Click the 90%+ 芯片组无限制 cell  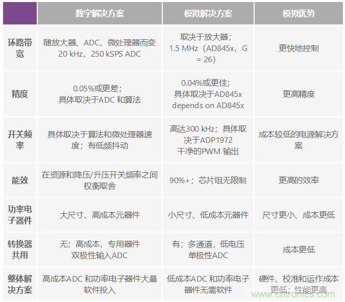coord(208,180)
